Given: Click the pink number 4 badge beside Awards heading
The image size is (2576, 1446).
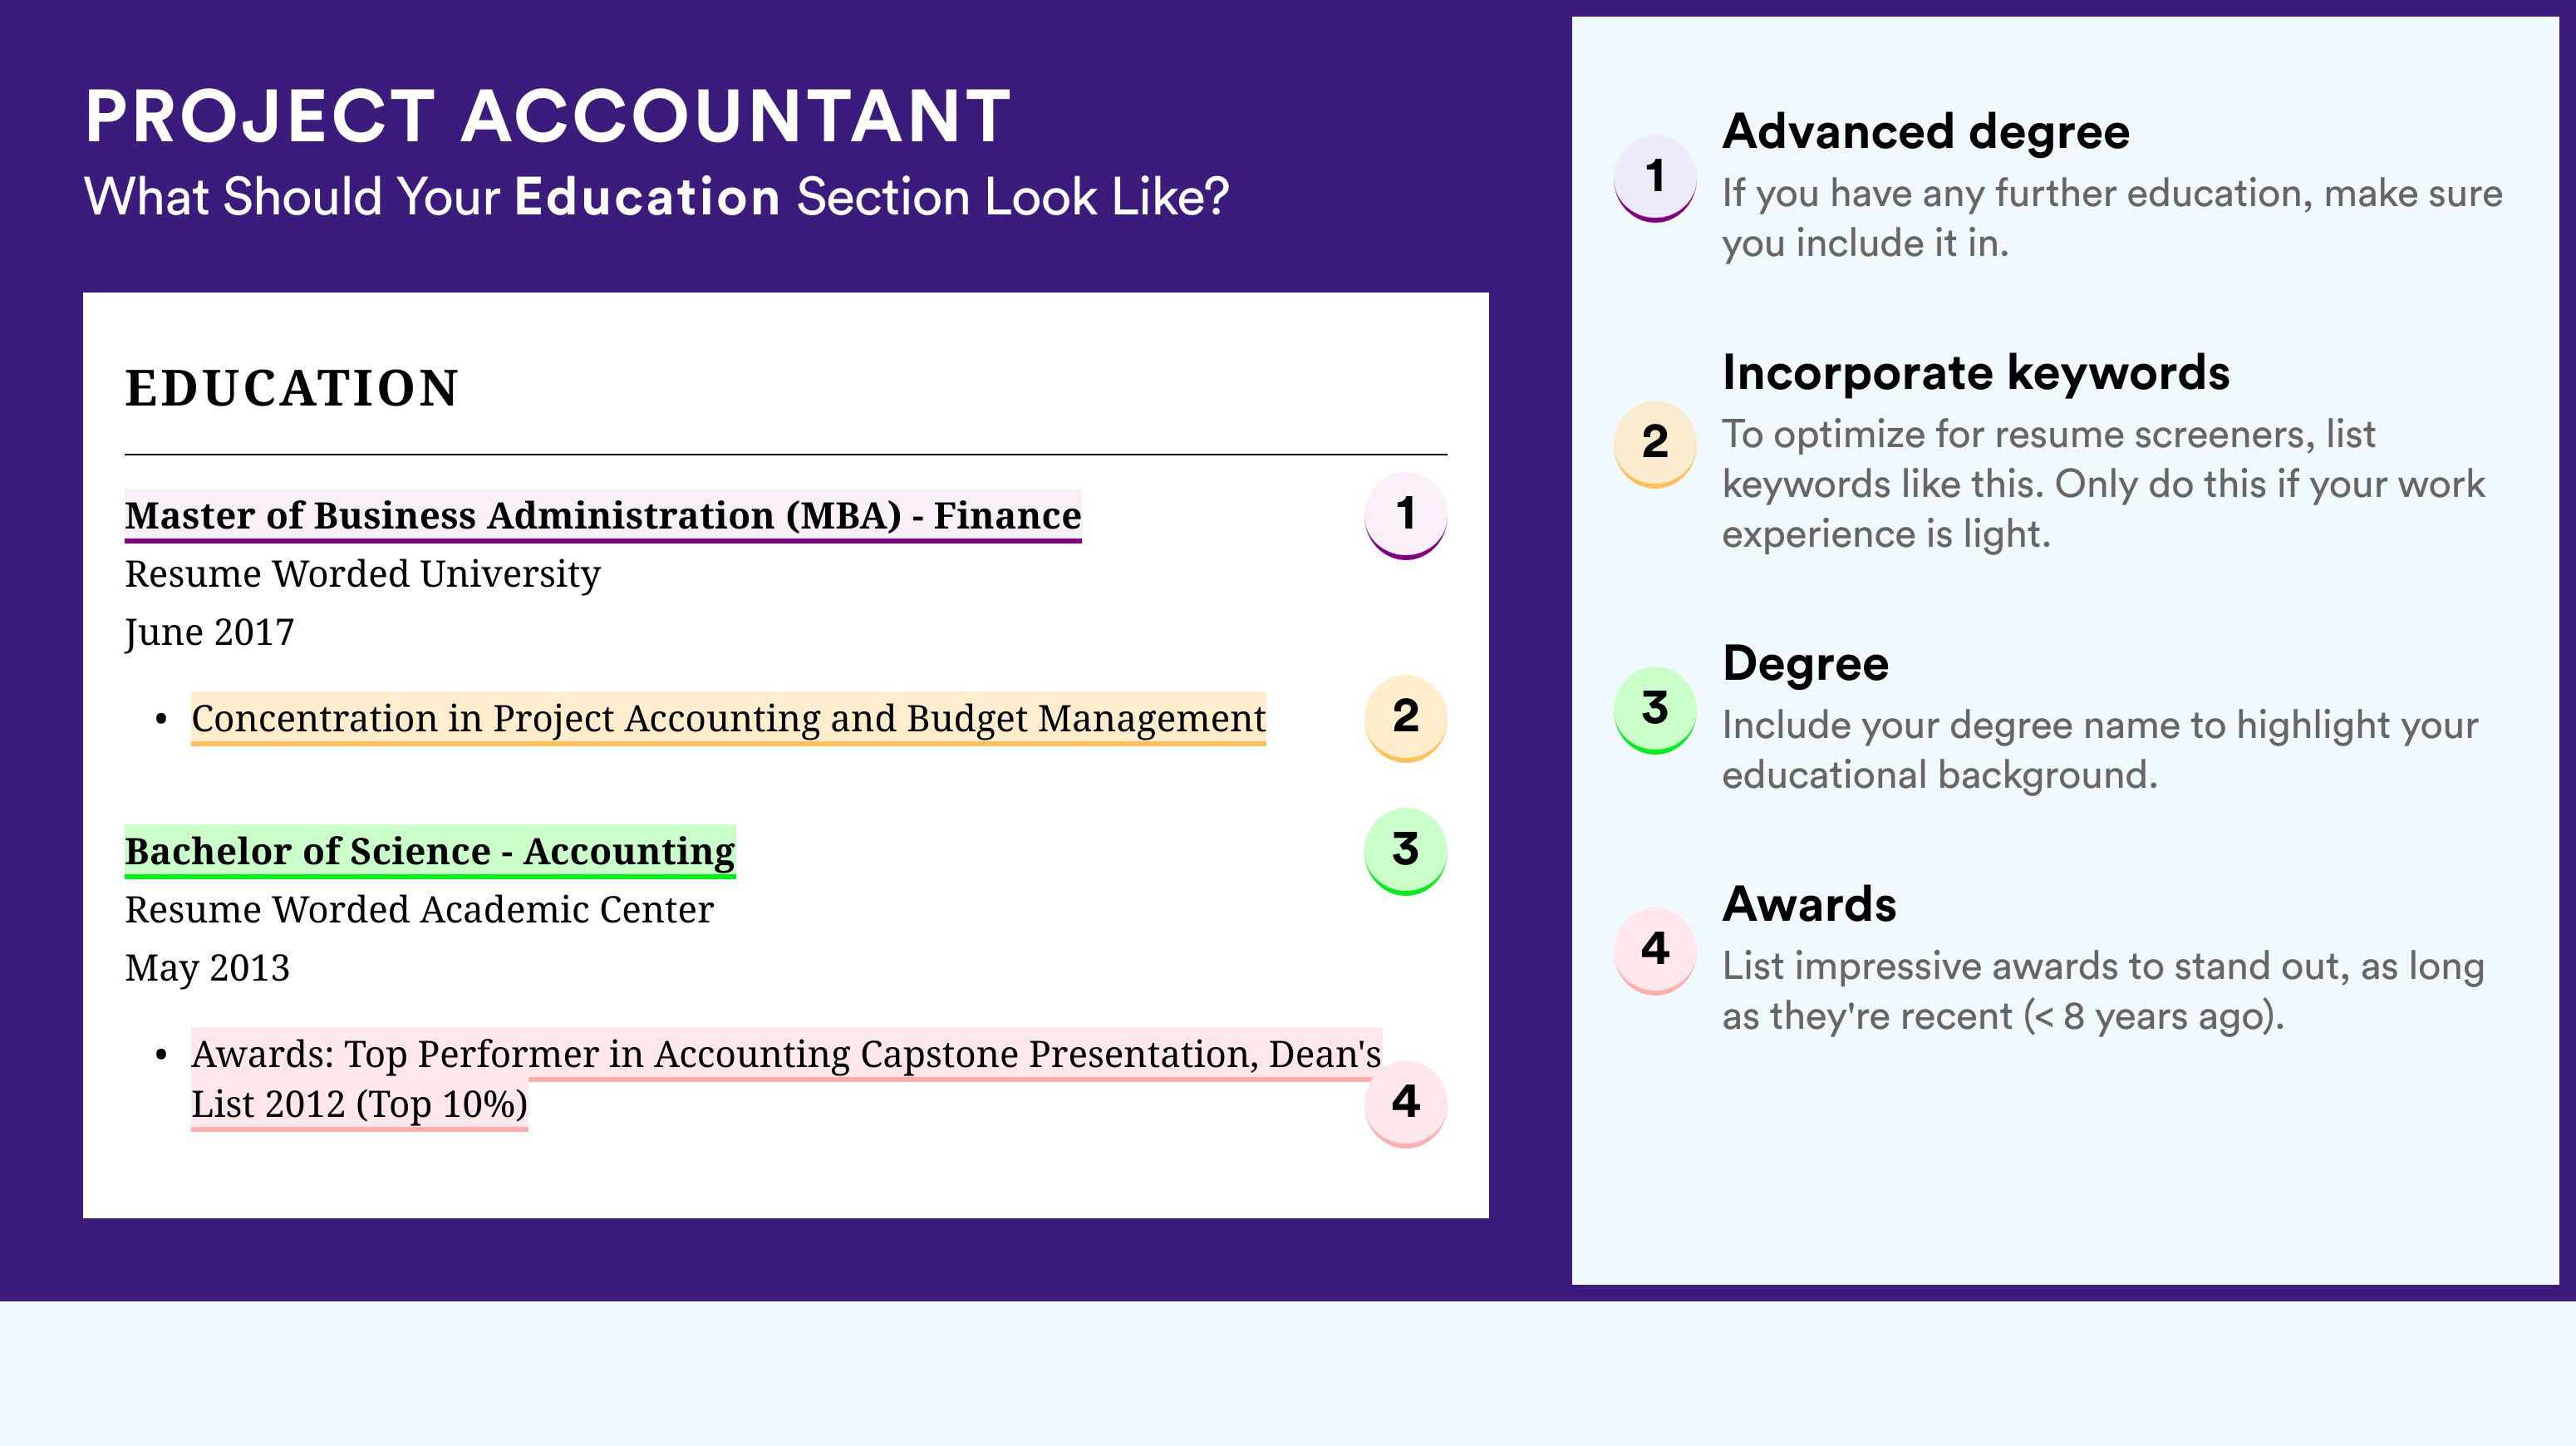Looking at the screenshot, I should click(1655, 950).
